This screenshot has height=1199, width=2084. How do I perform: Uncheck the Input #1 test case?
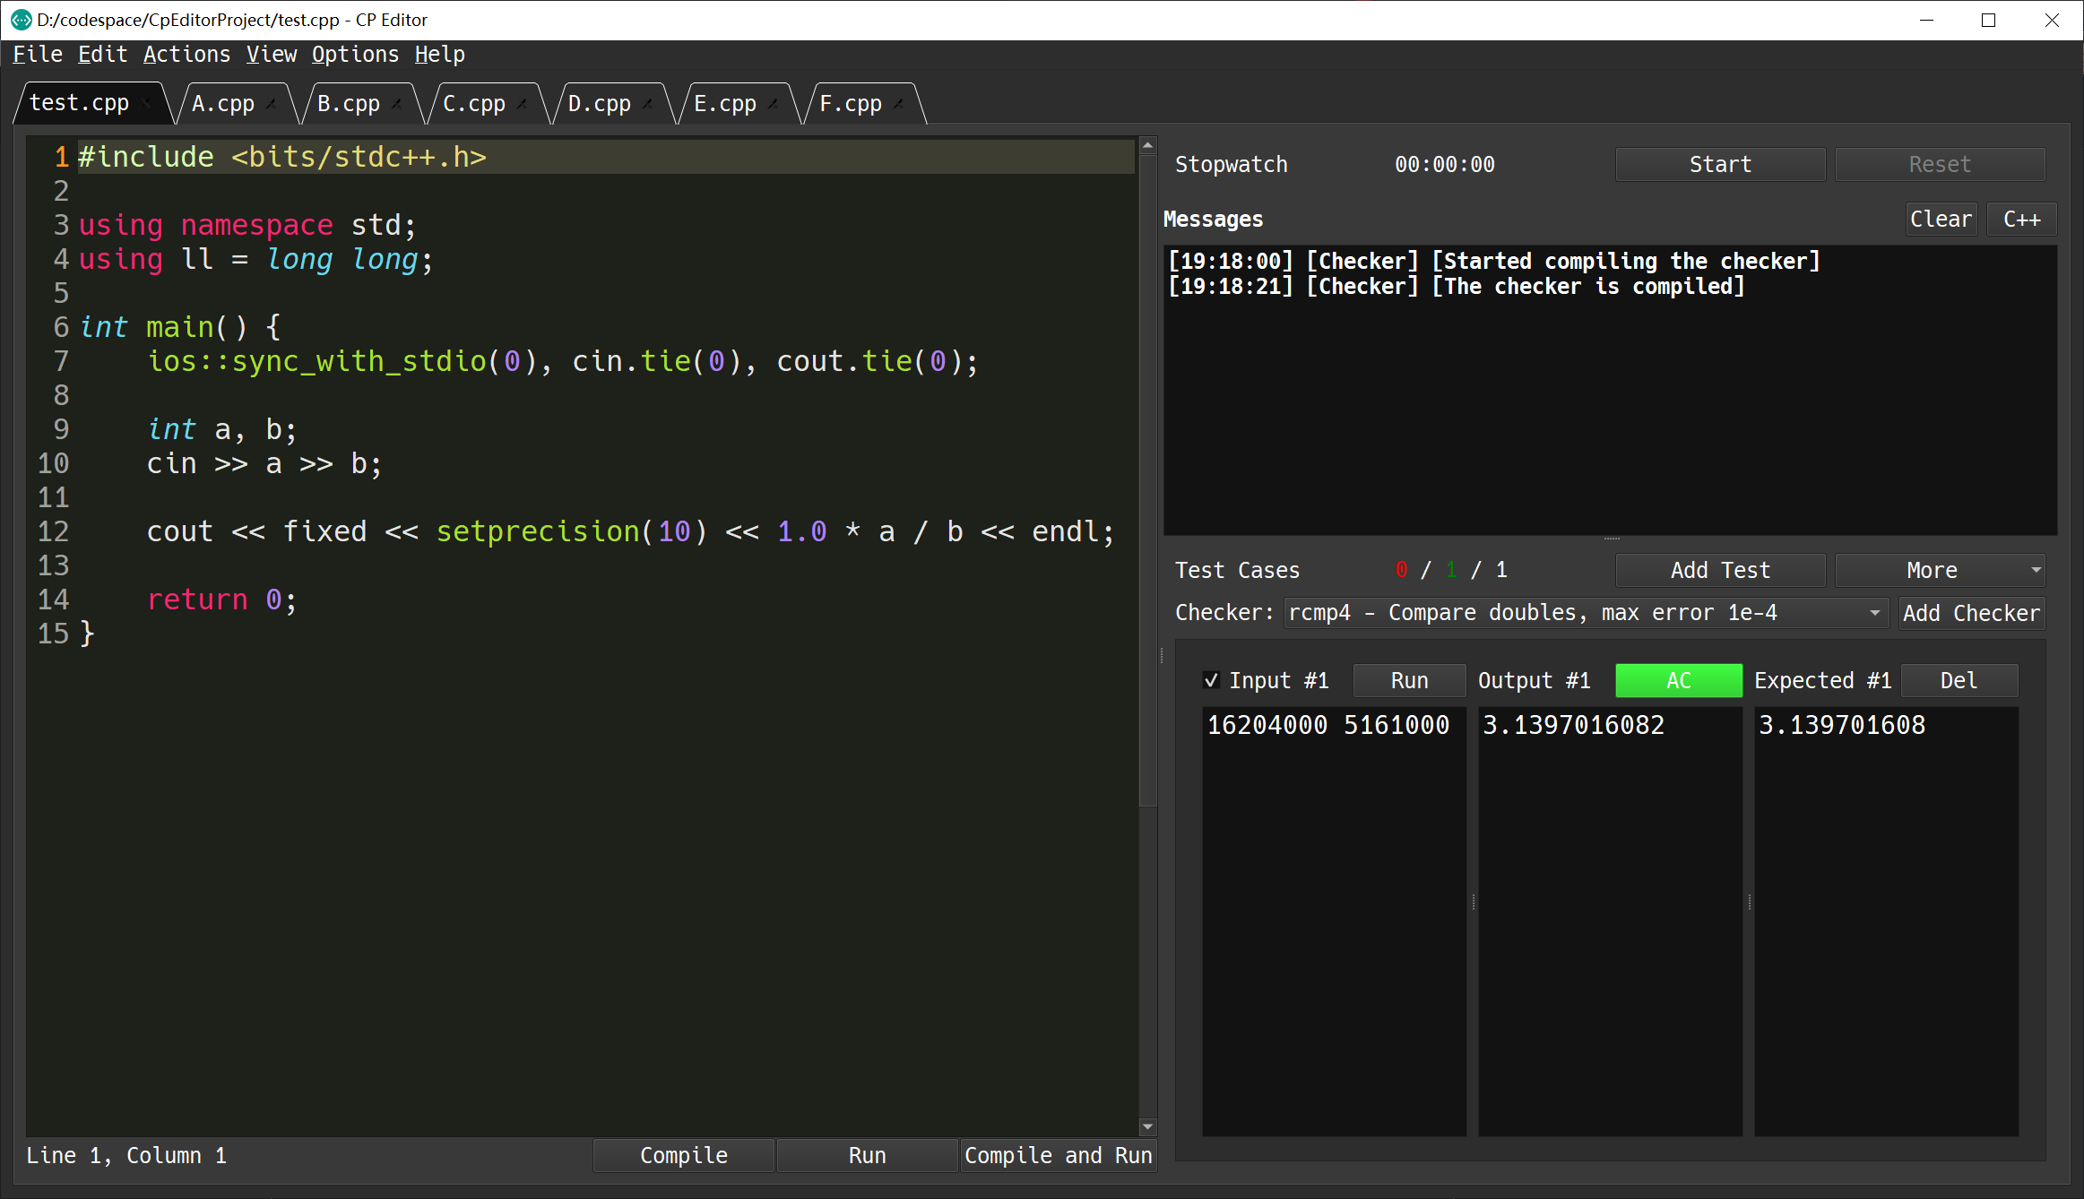(x=1211, y=680)
